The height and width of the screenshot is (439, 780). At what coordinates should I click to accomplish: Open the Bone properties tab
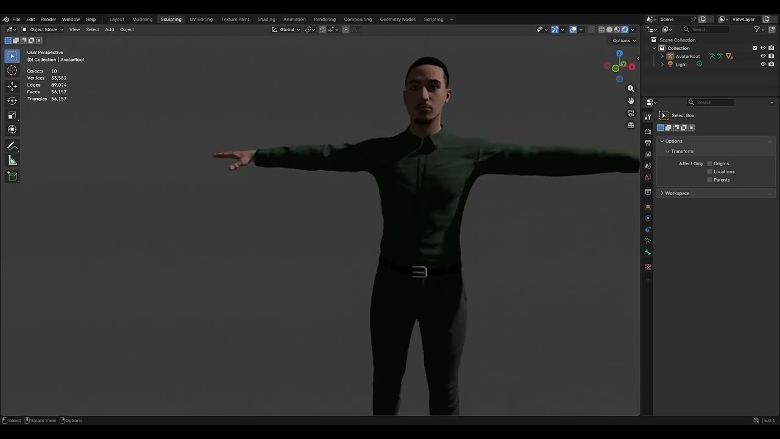pos(648,253)
